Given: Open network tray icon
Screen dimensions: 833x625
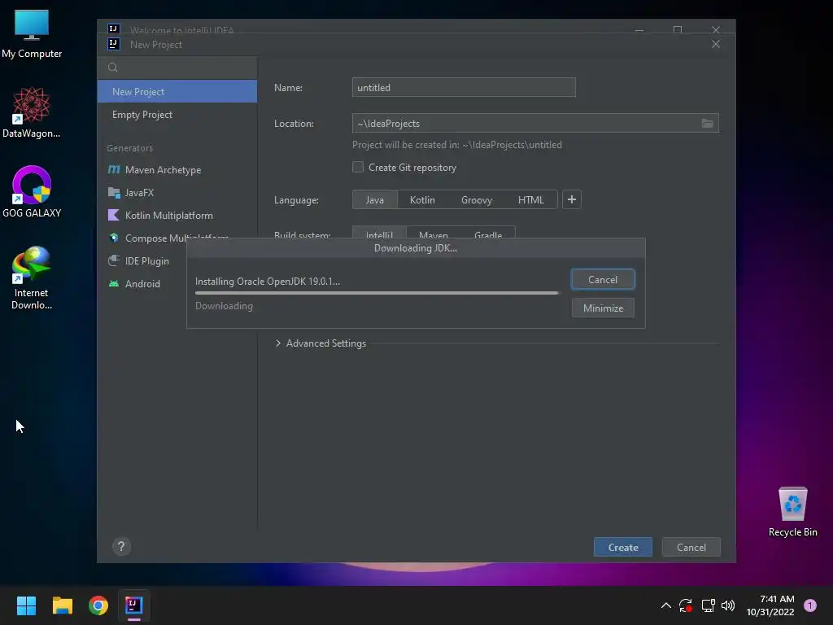Looking at the screenshot, I should pos(708,605).
